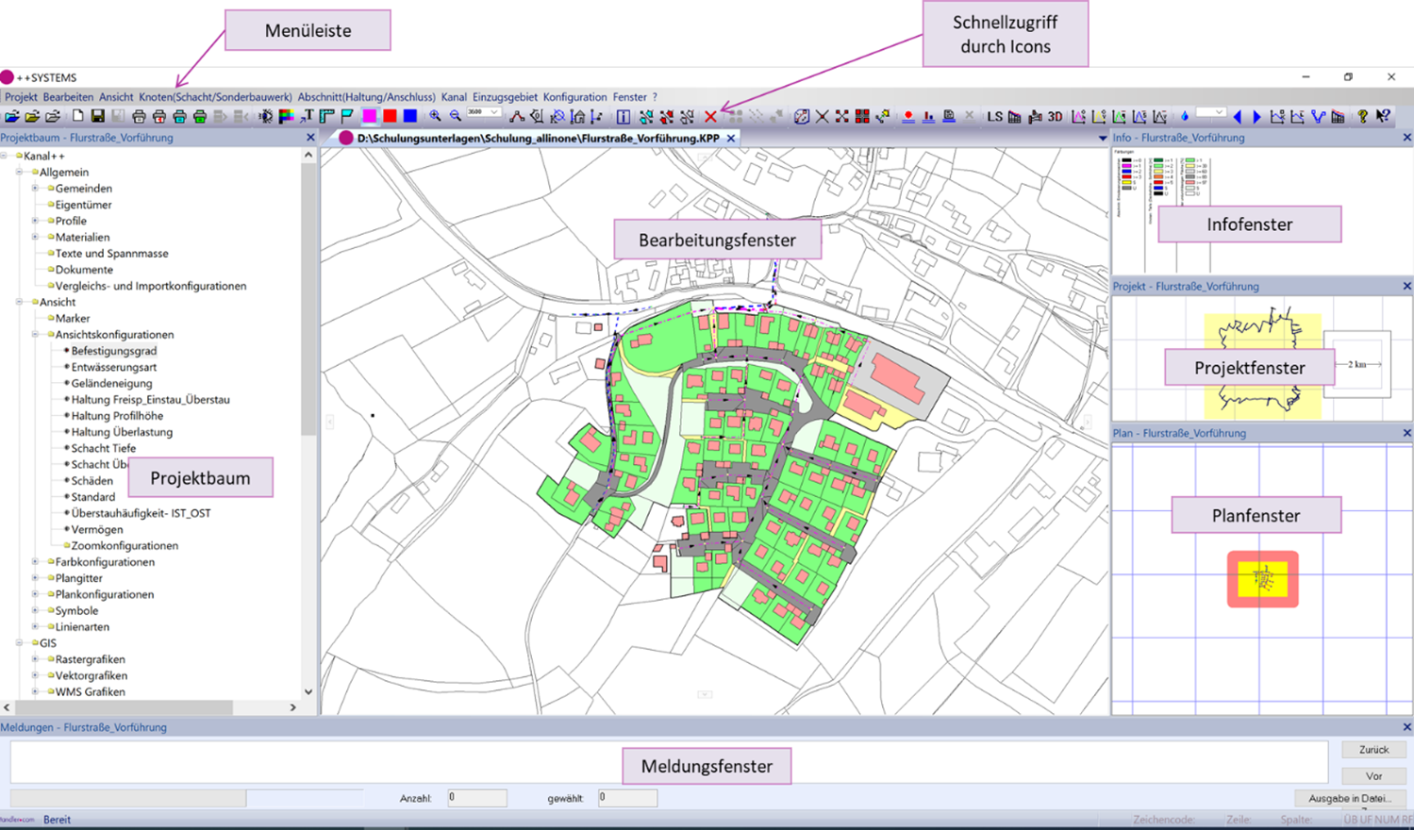Click the Zurück button in Meldungen
The width and height of the screenshot is (1414, 830).
[1373, 750]
